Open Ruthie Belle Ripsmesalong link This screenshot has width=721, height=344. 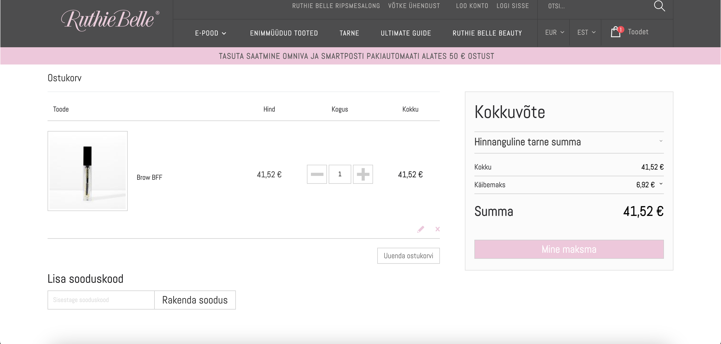(336, 6)
